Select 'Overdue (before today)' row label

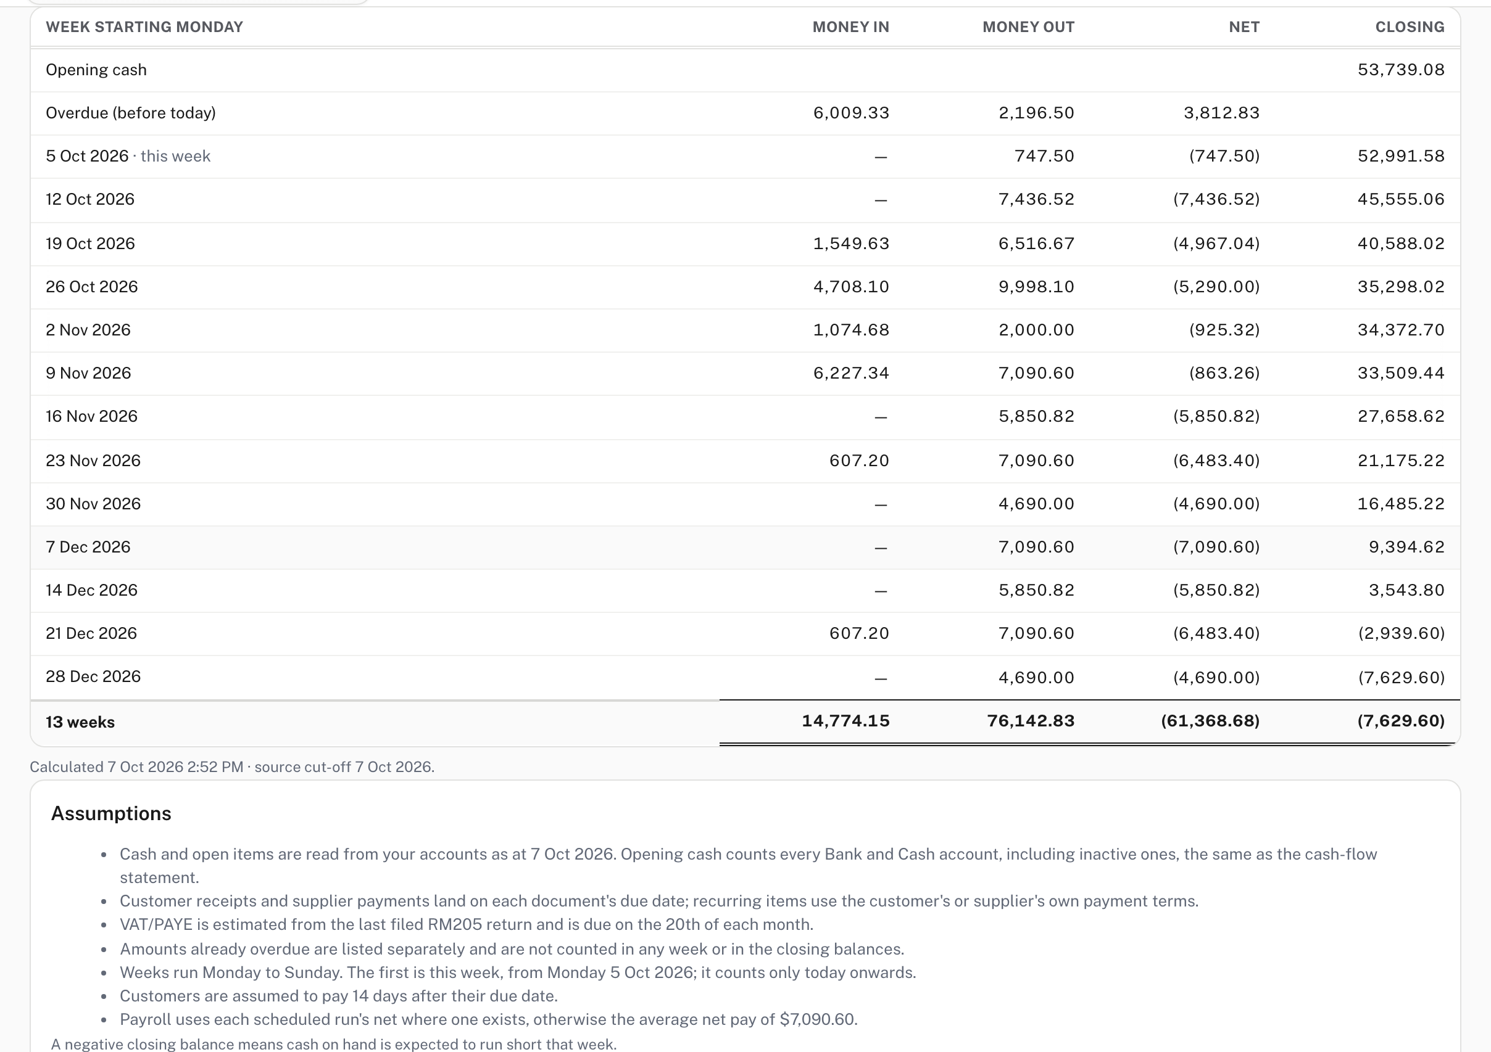tap(131, 113)
